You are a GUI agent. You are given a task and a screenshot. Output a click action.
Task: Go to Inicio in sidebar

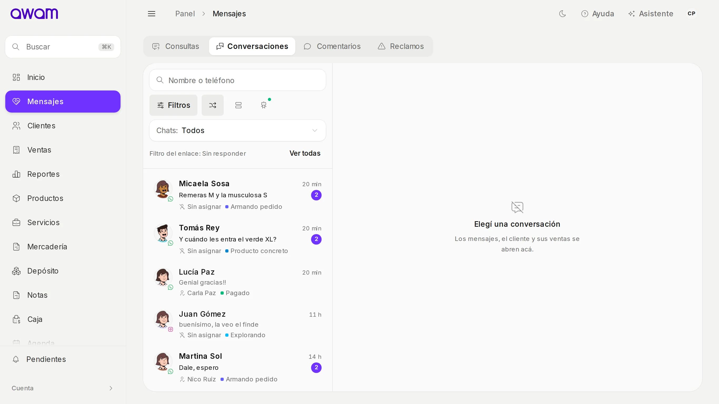pyautogui.click(x=63, y=77)
